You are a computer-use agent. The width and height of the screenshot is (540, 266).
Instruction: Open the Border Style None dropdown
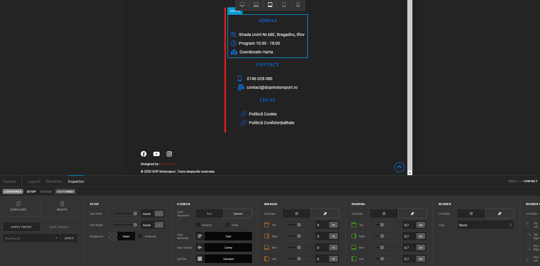coord(485,225)
